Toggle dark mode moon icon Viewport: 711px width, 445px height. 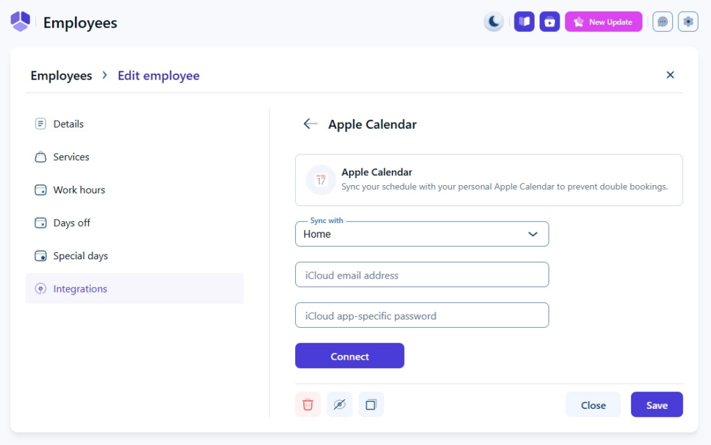coord(494,21)
